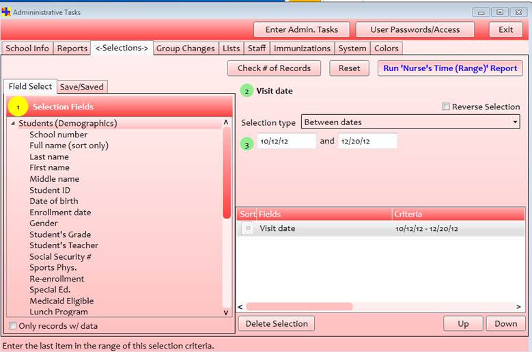Minimize the Administrative Tasks window

pos(481,12)
